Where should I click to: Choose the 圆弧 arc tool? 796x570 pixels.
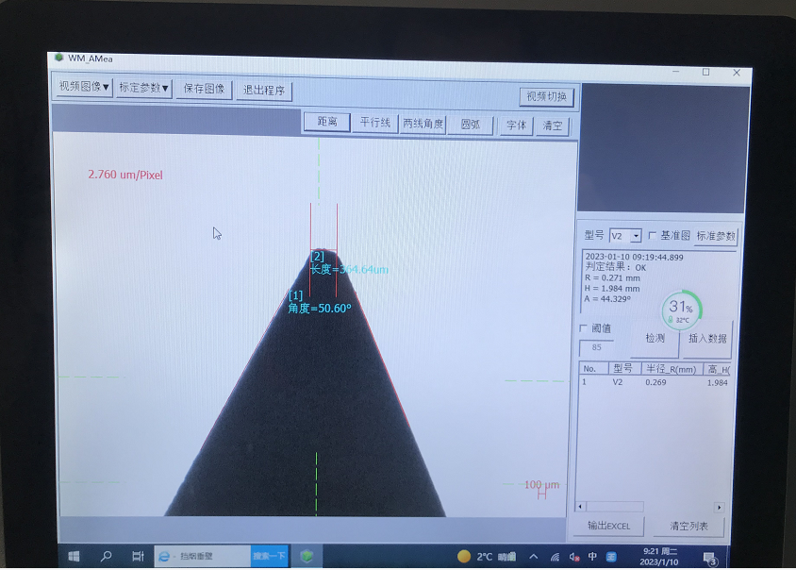[x=470, y=125]
